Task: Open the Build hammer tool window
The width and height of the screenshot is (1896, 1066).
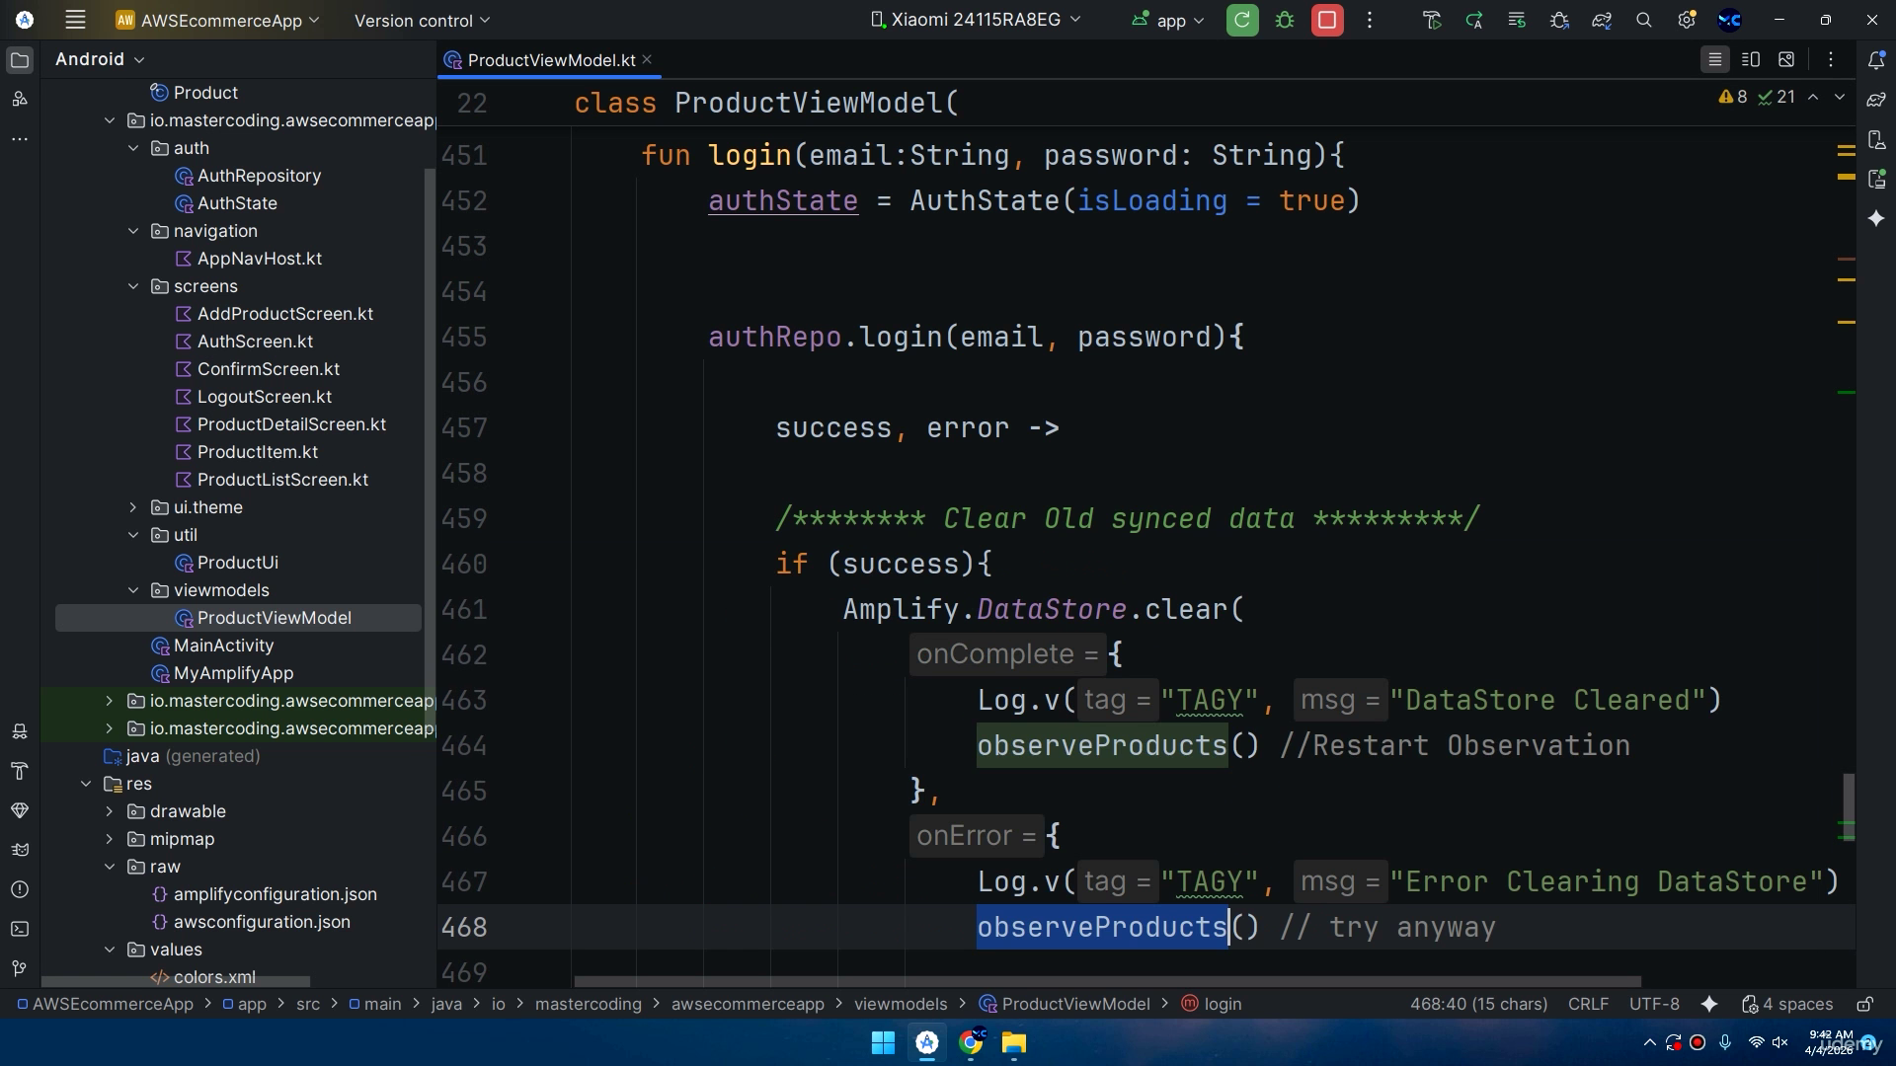Action: click(x=20, y=771)
